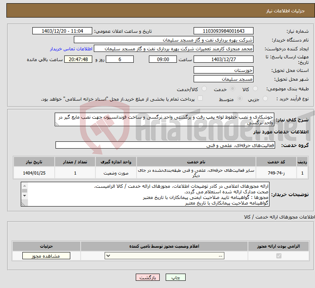The width and height of the screenshot is (315, 288).
Task: Click the اطلاعات خدمات مورد نیاز heading
Action: (281, 132)
